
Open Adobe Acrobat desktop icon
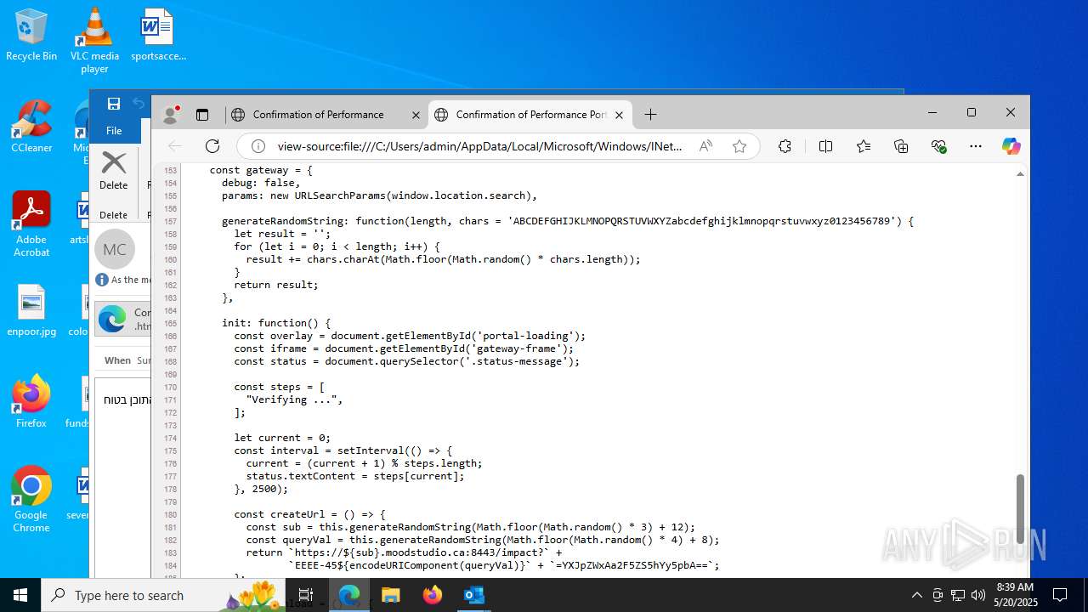31,225
